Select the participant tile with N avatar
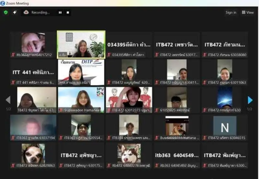Image resolution: width=259 pixels, height=179 pixels. pos(225,128)
